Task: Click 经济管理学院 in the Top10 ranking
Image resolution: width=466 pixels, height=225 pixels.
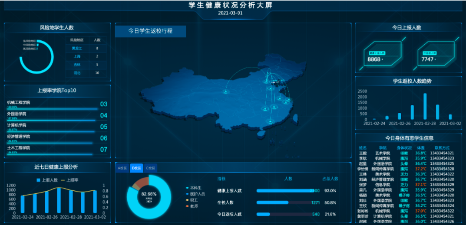Action: coord(19,137)
